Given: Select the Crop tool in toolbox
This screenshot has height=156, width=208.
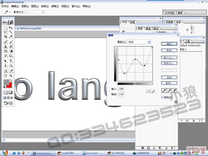Looking at the screenshot, I should point(6,36).
